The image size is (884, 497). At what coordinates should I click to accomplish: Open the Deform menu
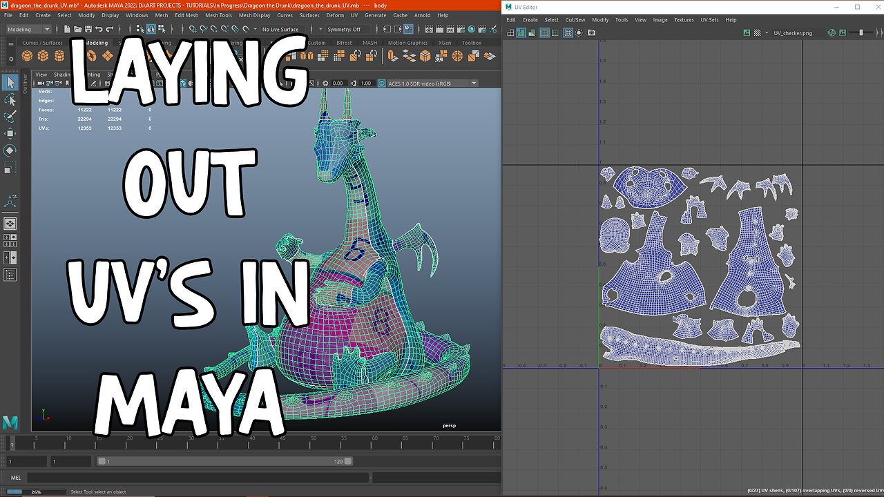click(335, 15)
